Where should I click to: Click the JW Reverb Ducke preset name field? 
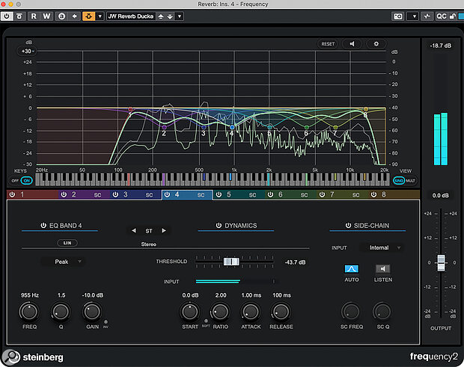point(131,16)
